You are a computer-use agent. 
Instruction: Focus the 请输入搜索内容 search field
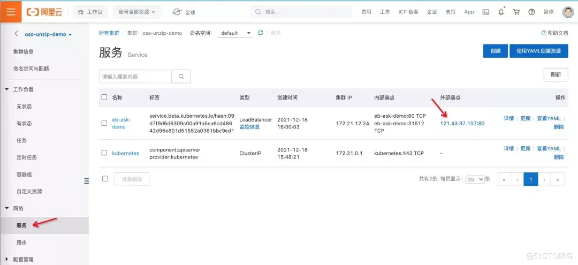click(135, 77)
